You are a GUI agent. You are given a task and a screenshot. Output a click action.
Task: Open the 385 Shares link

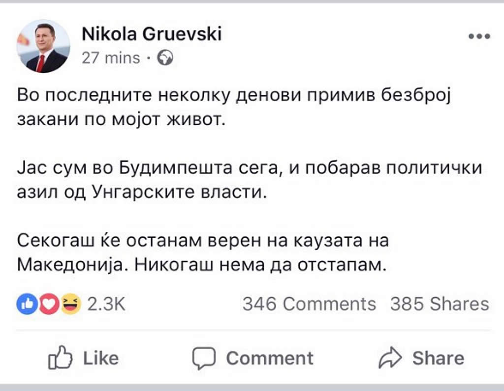[x=440, y=305]
